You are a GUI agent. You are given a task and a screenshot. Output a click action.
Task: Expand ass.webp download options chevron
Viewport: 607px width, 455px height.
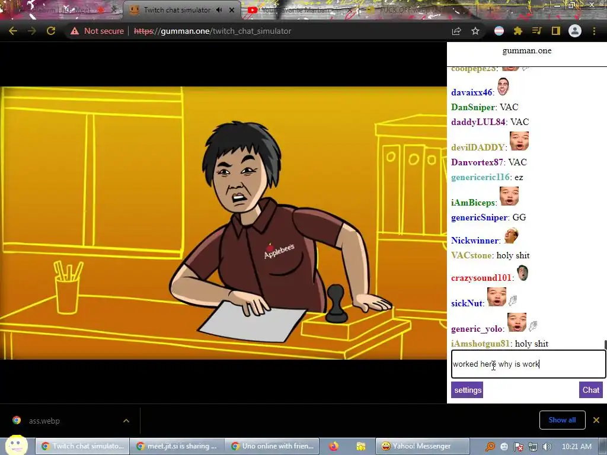pyautogui.click(x=126, y=421)
